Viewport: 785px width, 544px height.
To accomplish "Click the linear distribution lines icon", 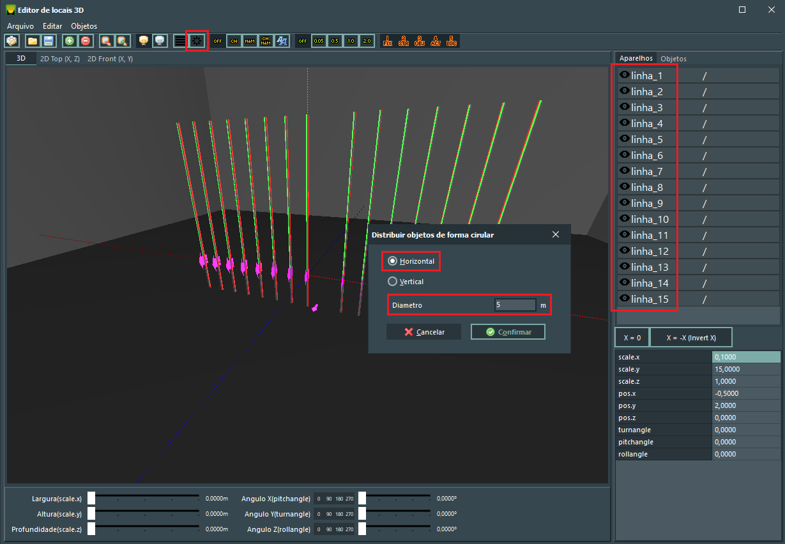I will [181, 41].
